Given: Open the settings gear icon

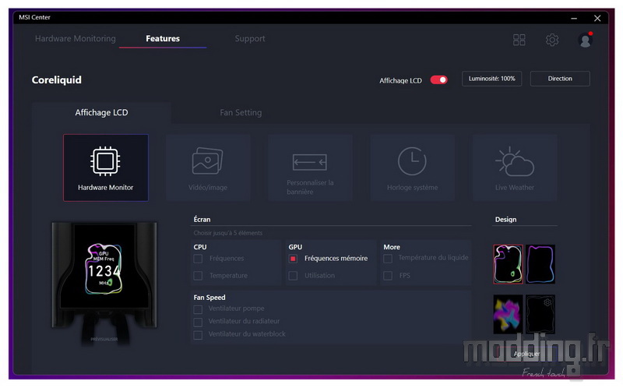Looking at the screenshot, I should pos(552,40).
